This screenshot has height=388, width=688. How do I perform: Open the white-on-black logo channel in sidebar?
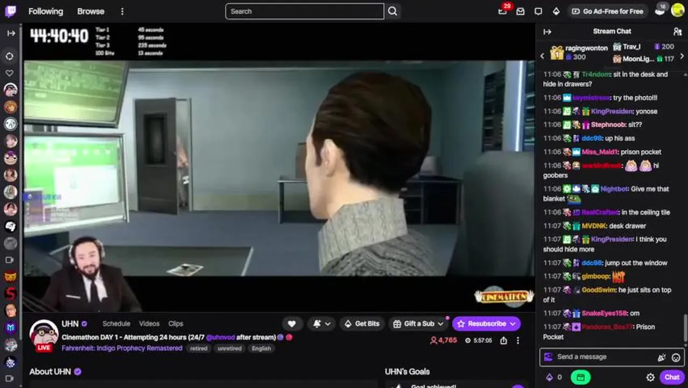[10, 226]
